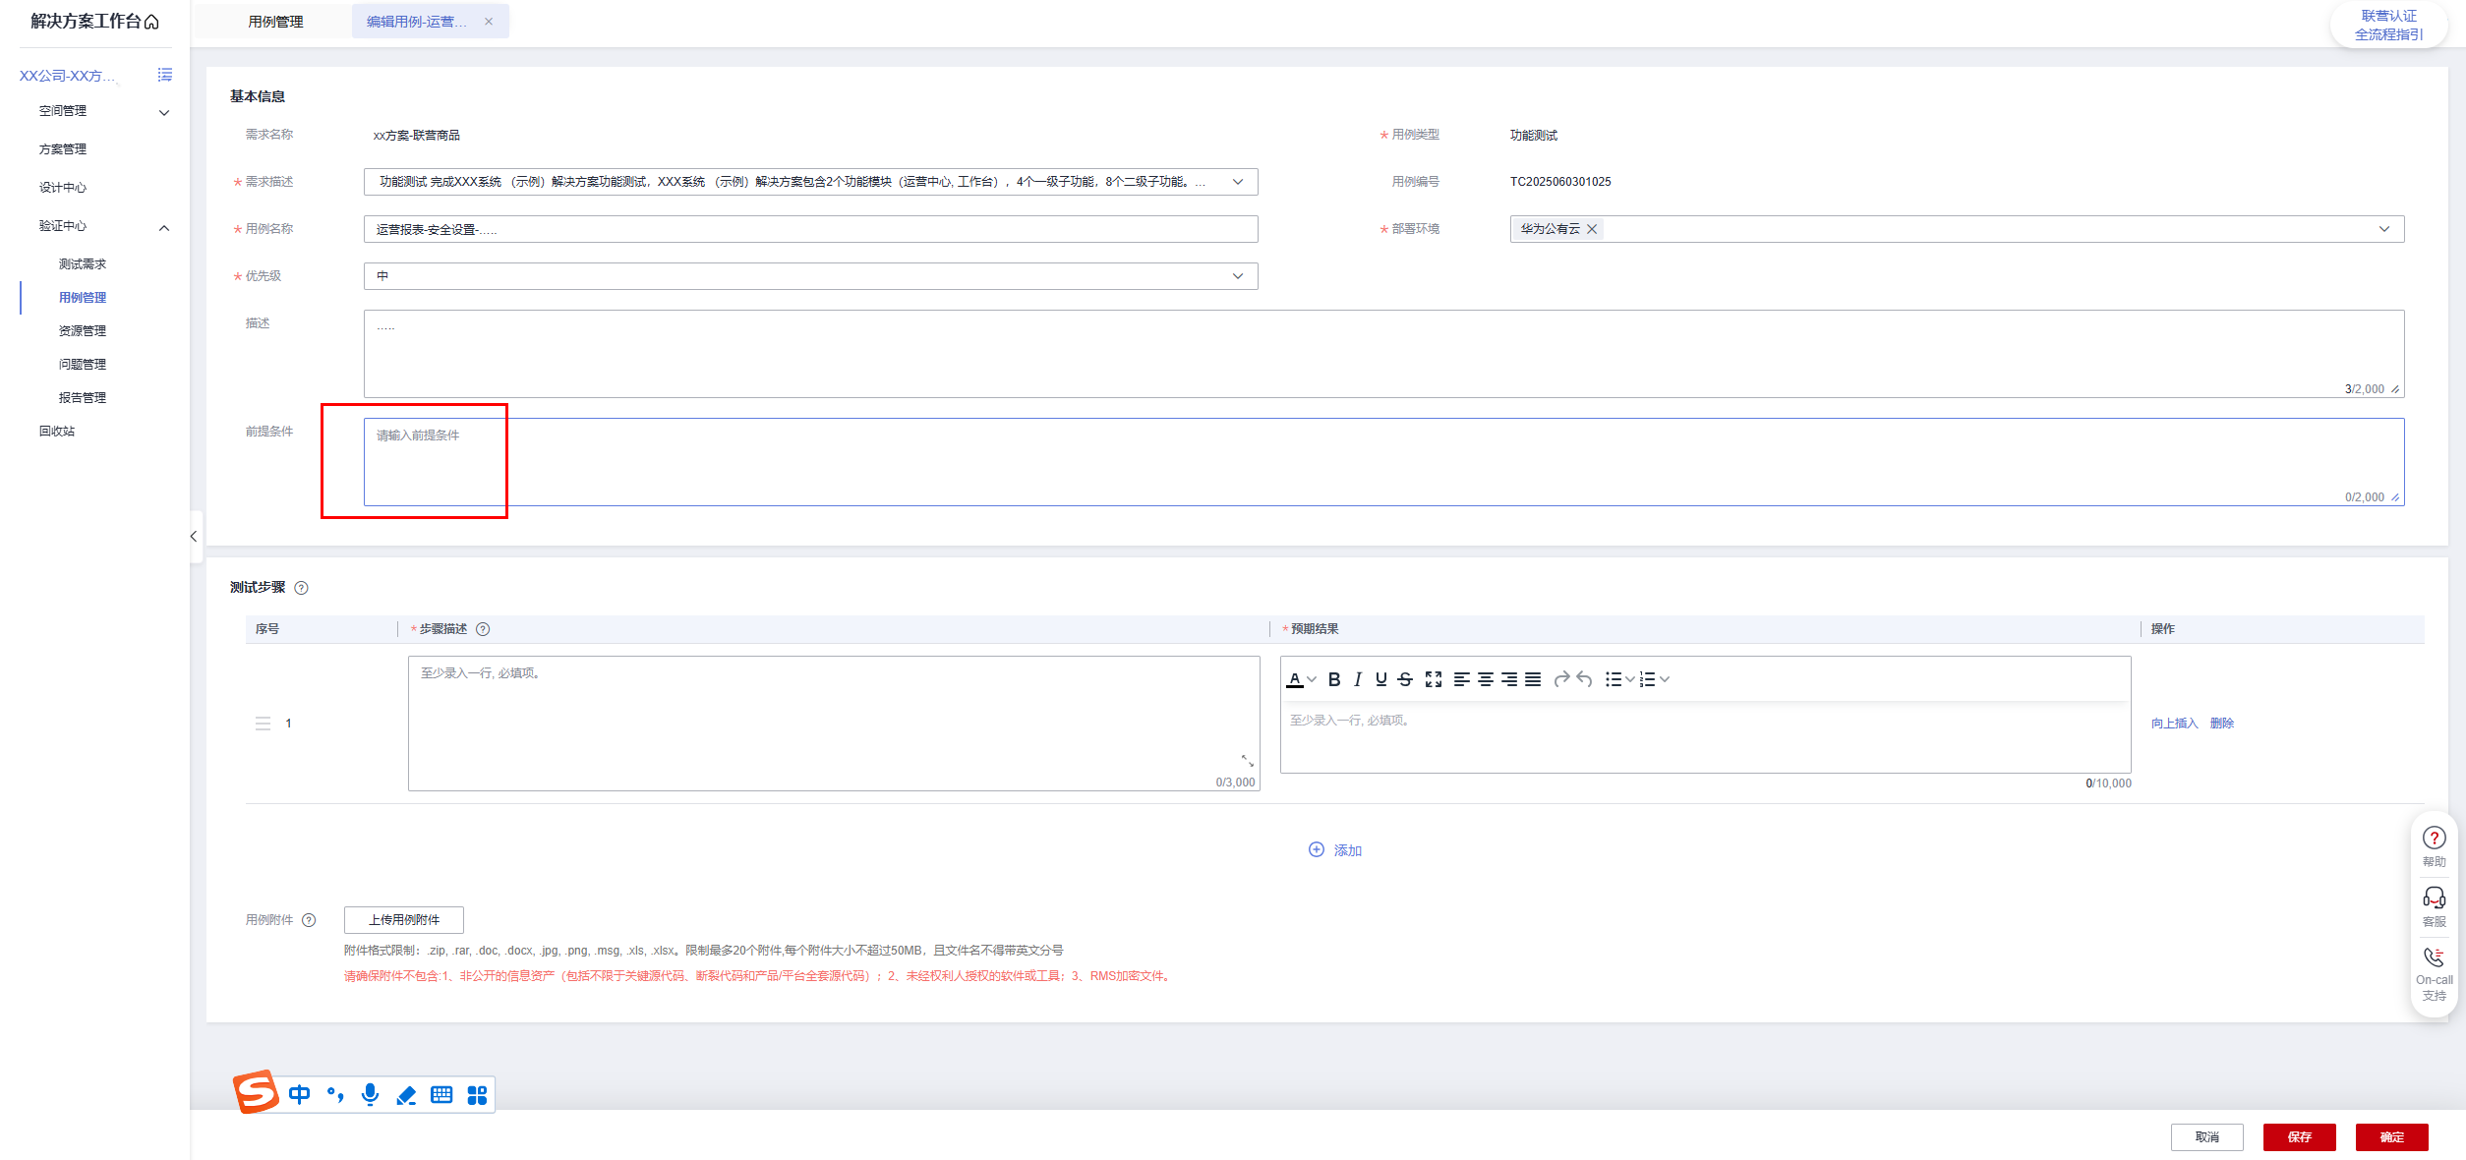The image size is (2466, 1160).
Task: Justify text in the 预期结果 editor
Action: (x=1533, y=679)
